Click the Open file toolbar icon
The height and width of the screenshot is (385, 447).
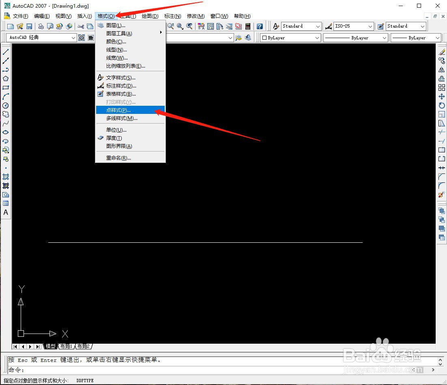tap(19, 26)
